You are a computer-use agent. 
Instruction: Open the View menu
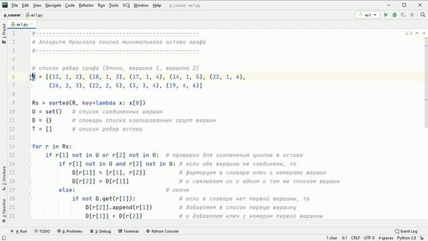[37, 5]
